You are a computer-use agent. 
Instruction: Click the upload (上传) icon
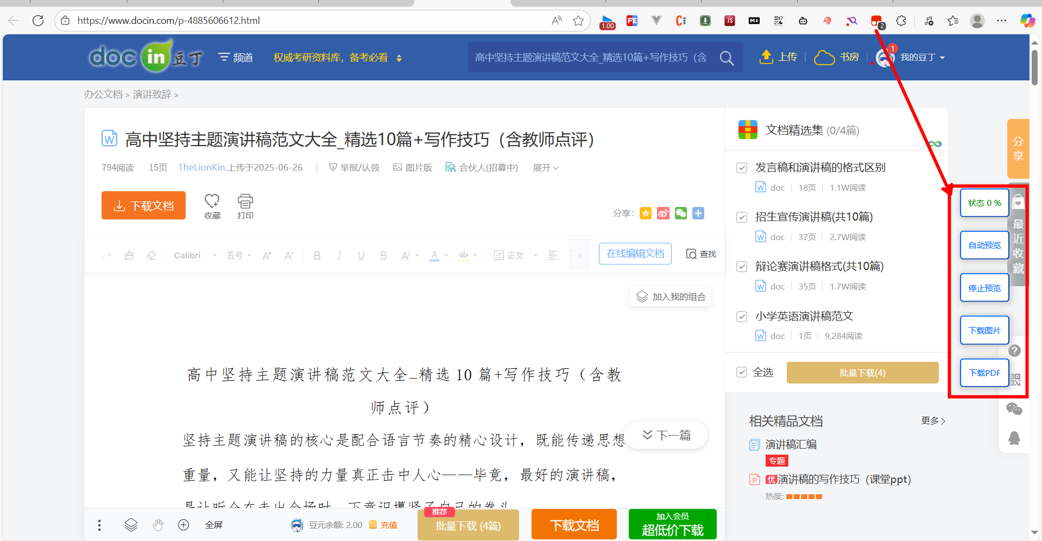766,56
